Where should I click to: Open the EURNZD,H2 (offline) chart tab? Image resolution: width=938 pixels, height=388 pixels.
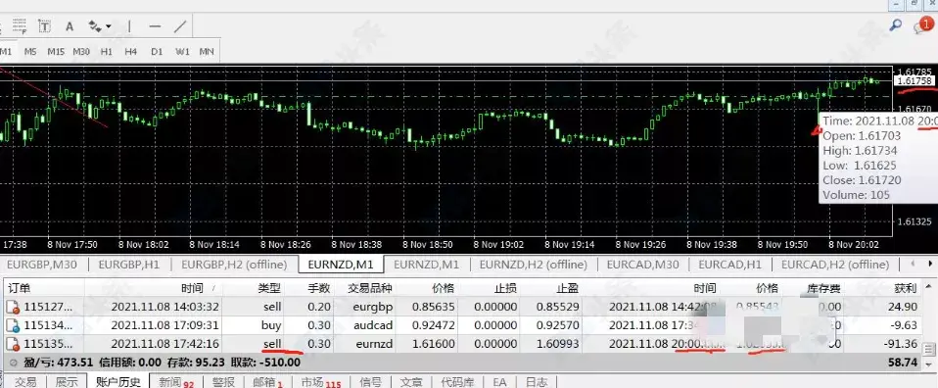pos(533,265)
